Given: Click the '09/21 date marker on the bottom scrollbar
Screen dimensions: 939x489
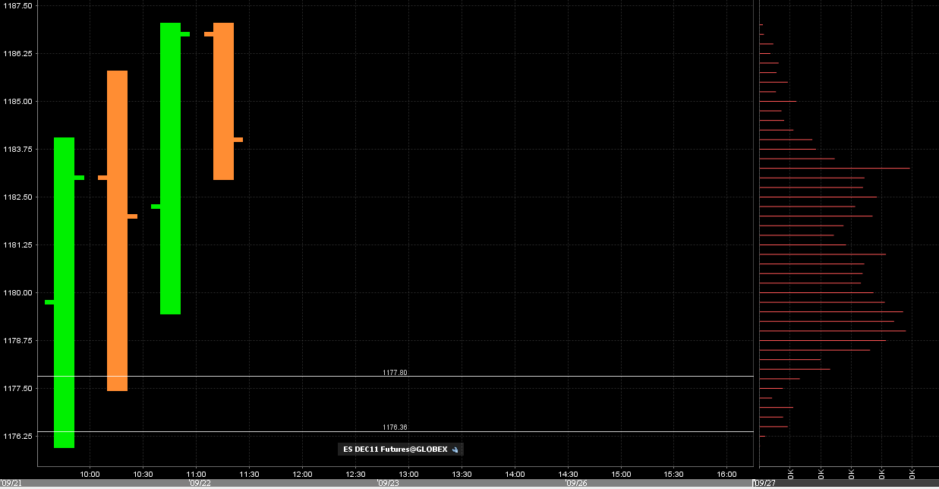Looking at the screenshot, I should tap(10, 483).
